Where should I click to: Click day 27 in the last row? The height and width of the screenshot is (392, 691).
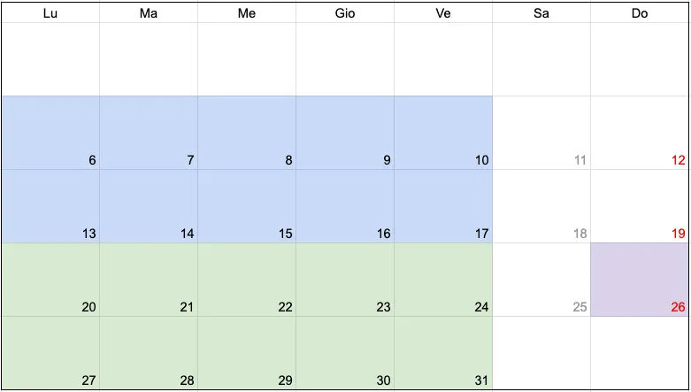[50, 353]
